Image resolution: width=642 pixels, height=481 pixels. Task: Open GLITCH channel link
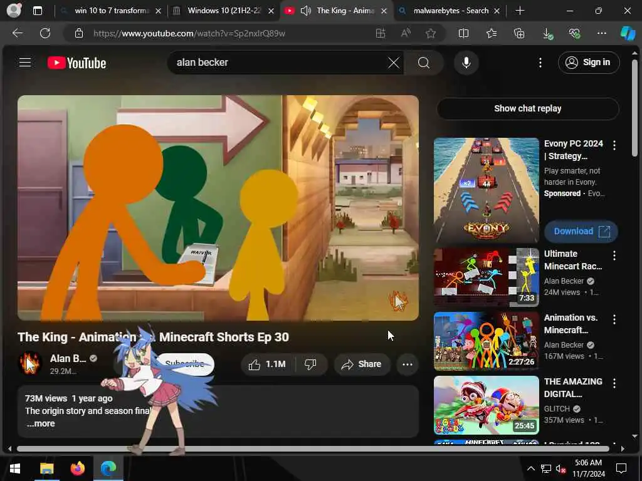coord(557,409)
